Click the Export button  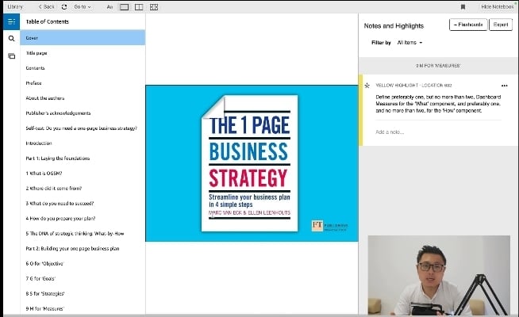click(x=501, y=25)
